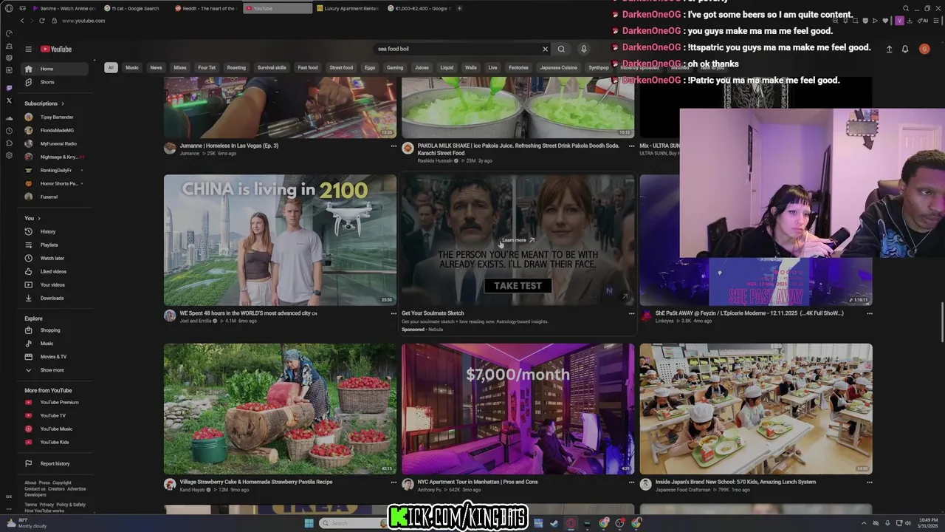The image size is (945, 532).
Task: Open a new browser tab with plus
Action: pos(459,8)
